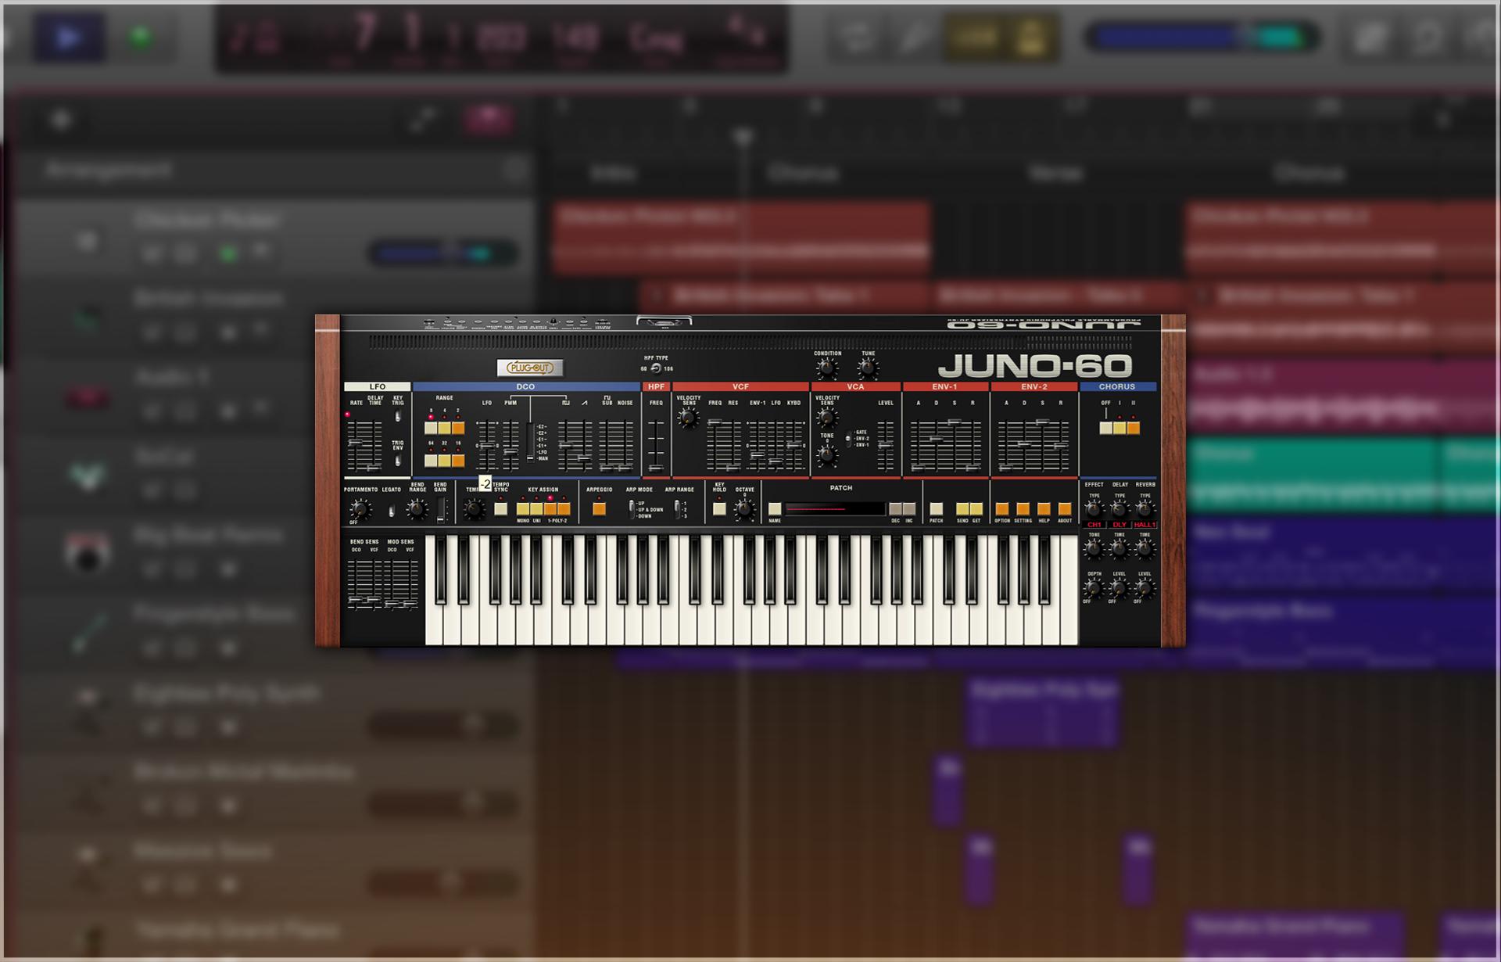Select DCO range 8 button
This screenshot has width=1501, height=962.
point(431,428)
